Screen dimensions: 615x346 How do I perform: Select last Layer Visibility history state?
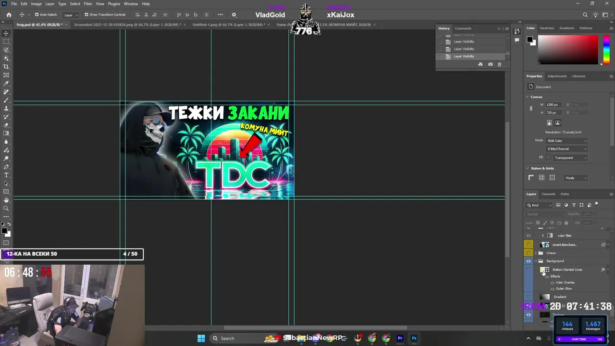(471, 56)
